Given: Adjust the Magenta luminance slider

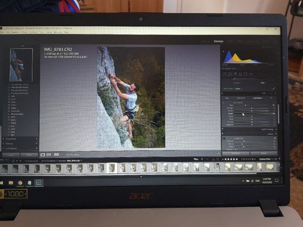Looking at the screenshot, I should point(252,125).
